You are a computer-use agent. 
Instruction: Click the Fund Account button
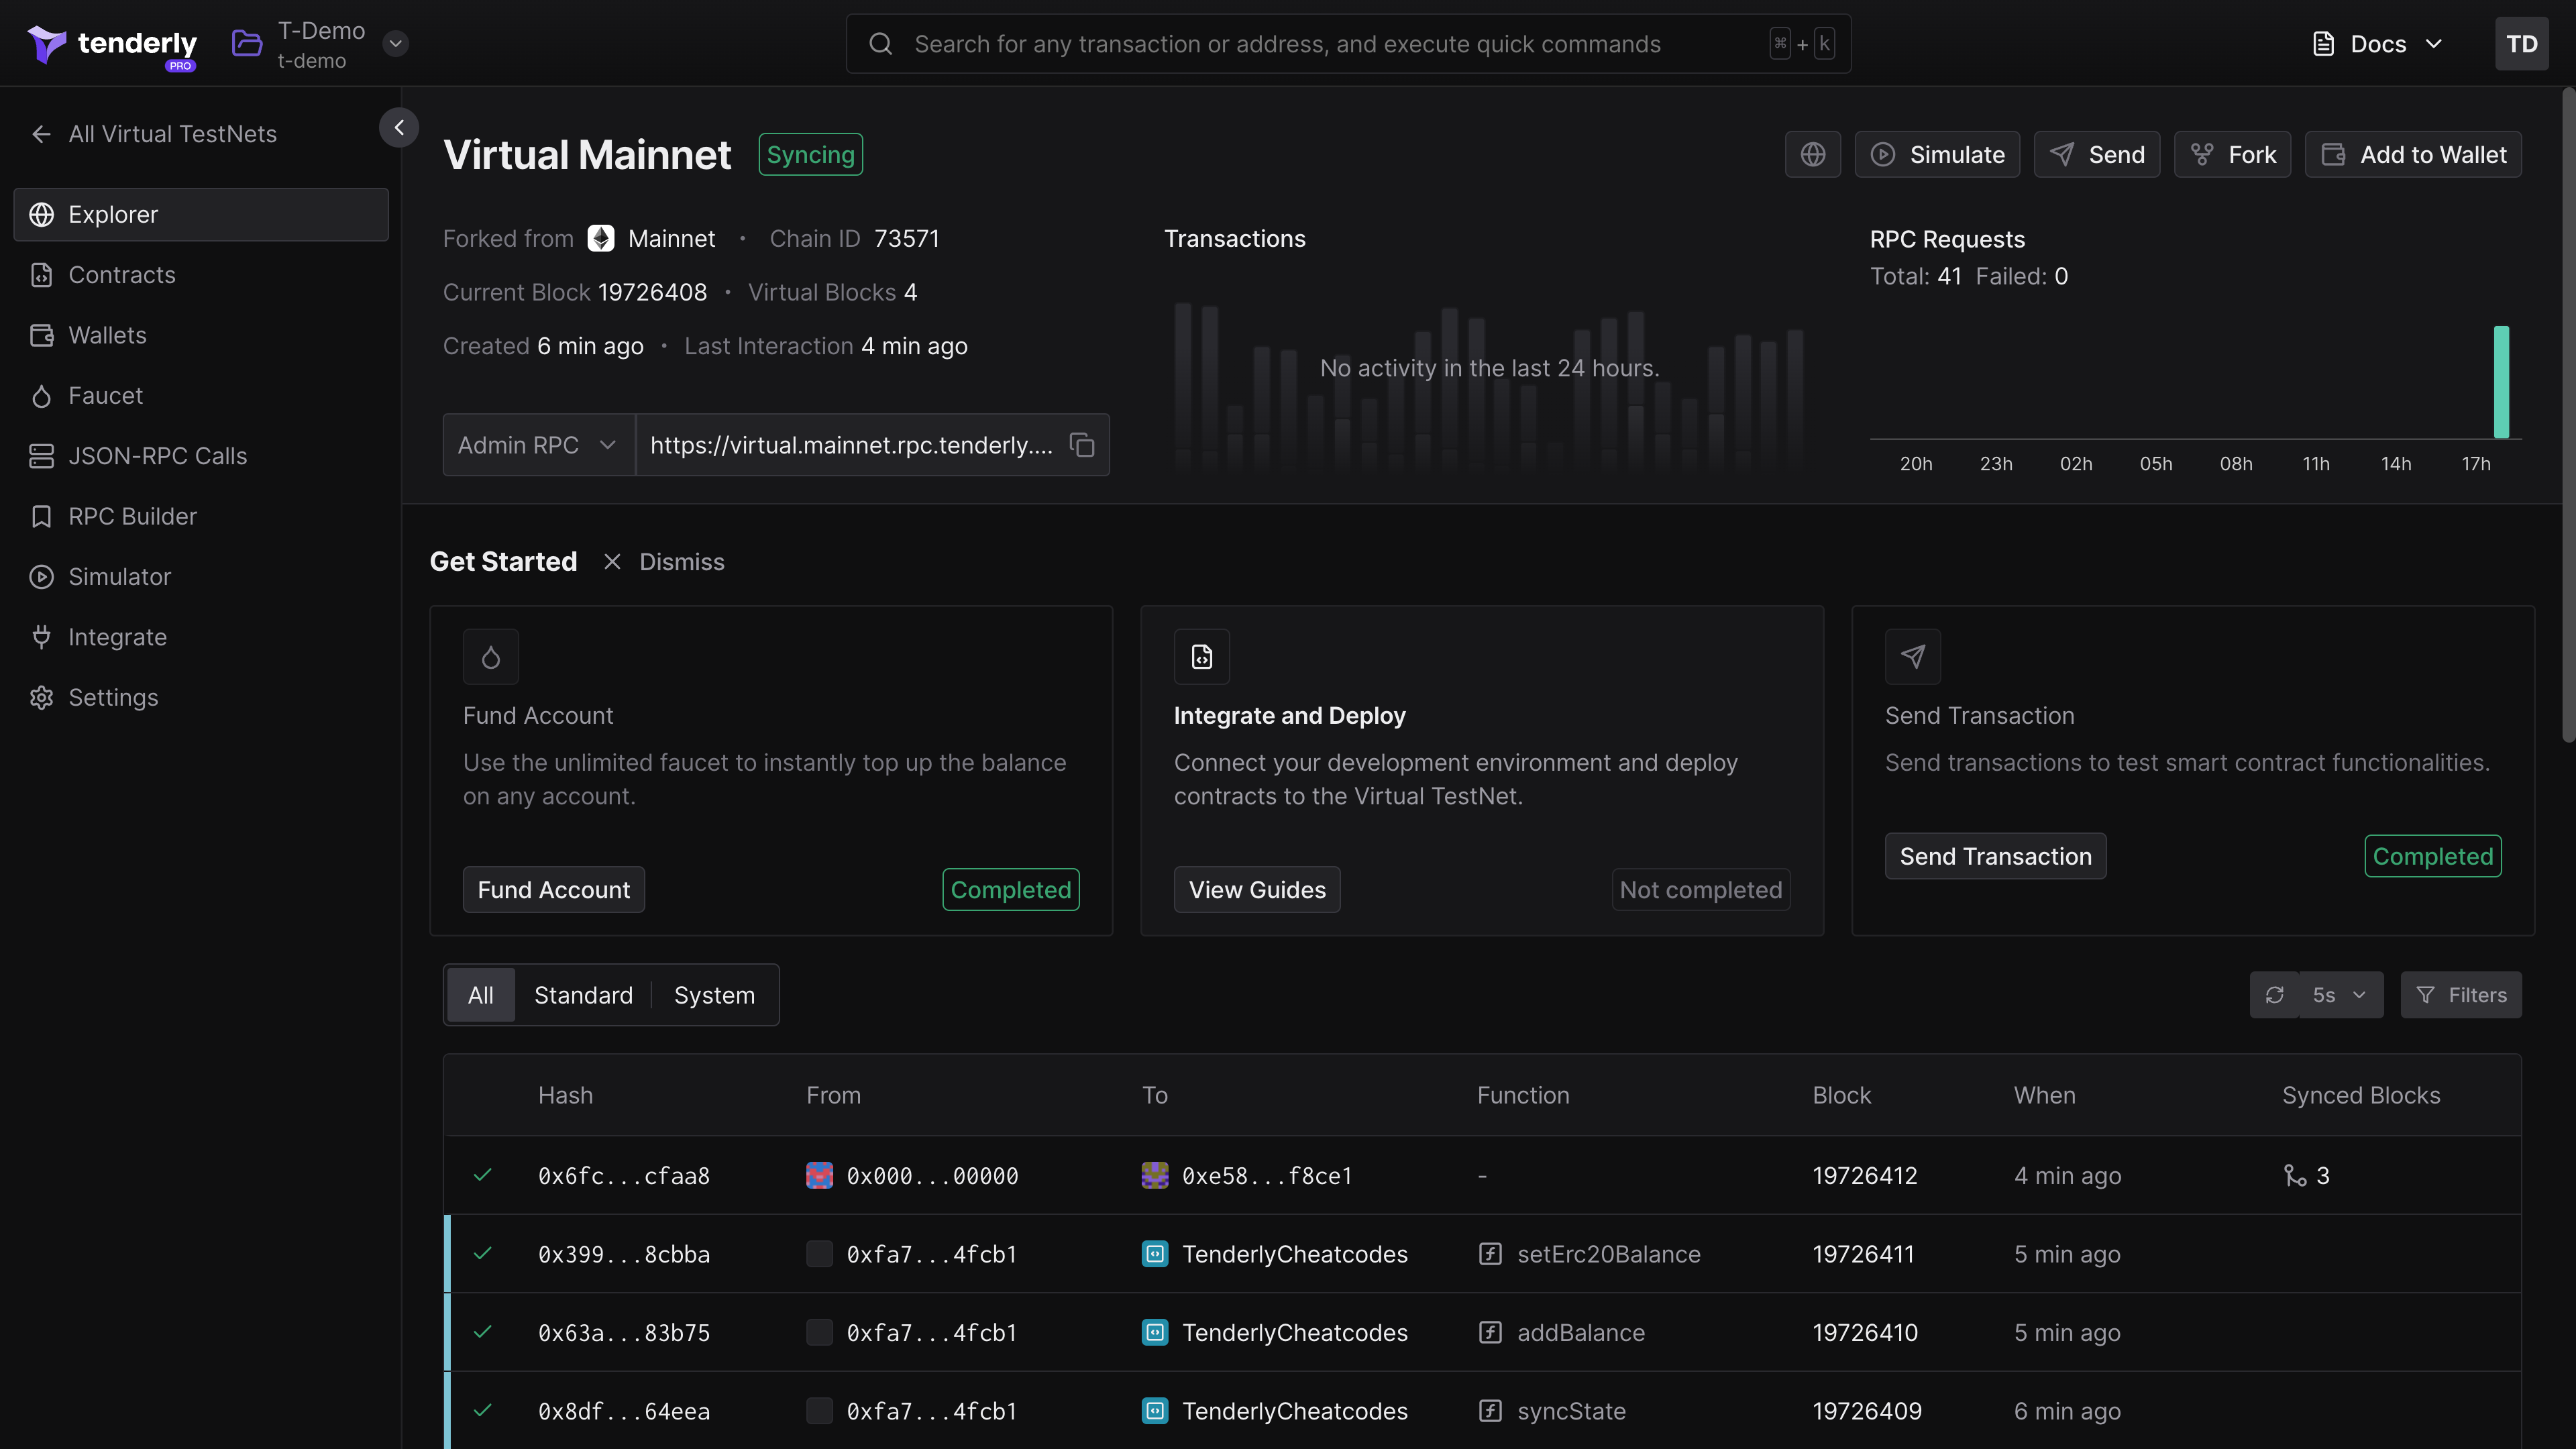point(552,889)
